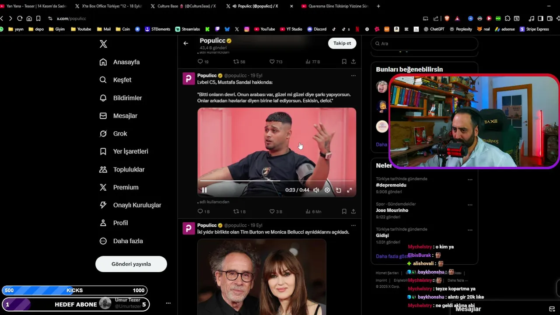Open options for Gidişi trend
Viewport: 560px width, 315px height.
(470, 230)
